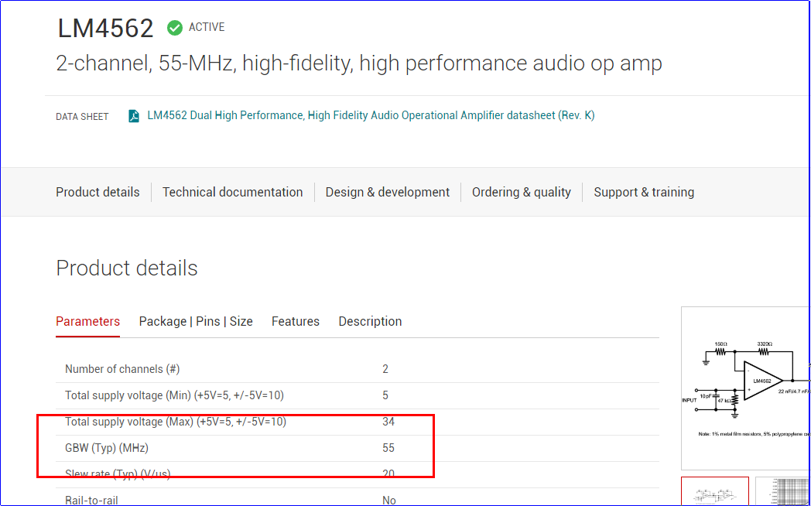Click Slew rate (Typ) row label
811x506 pixels.
click(x=118, y=474)
